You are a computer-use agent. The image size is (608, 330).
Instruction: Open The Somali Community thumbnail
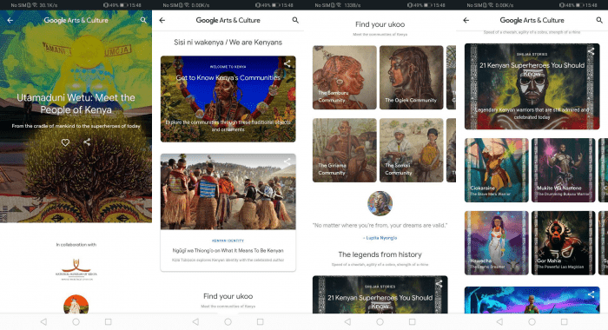[412, 150]
